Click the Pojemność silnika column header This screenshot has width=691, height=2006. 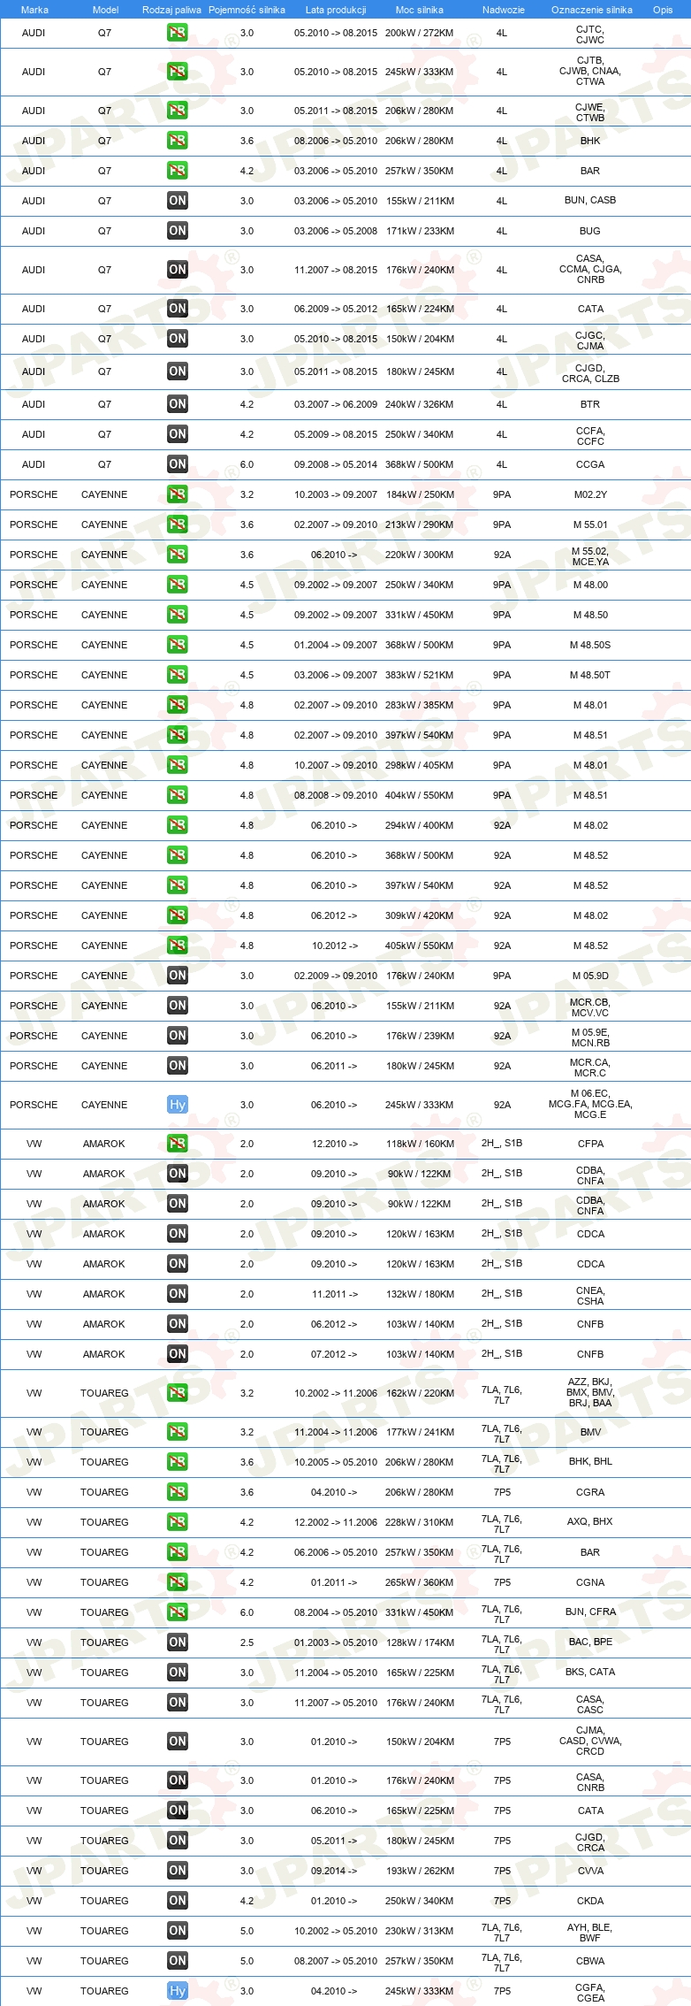tap(247, 10)
